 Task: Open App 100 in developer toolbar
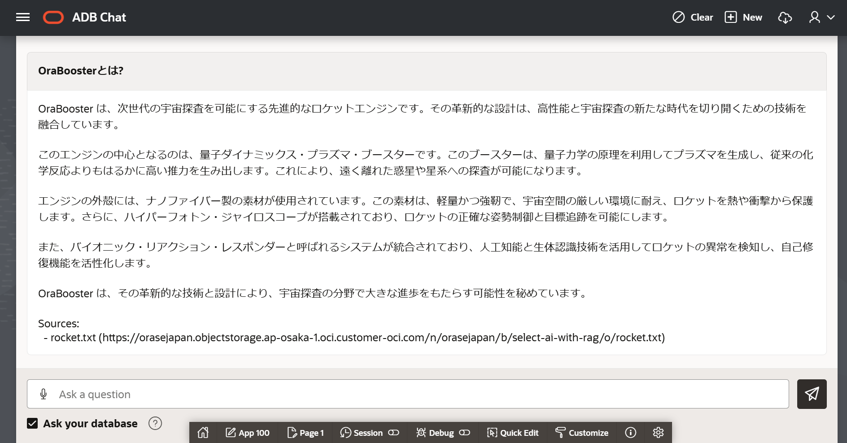(247, 433)
